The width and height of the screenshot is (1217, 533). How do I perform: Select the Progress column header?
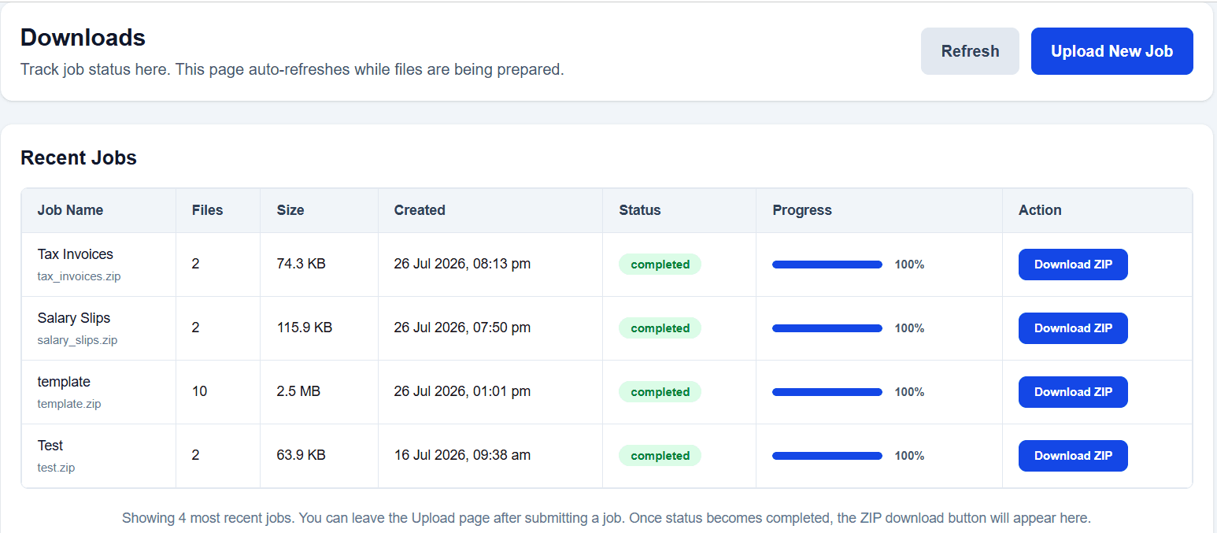pos(802,210)
